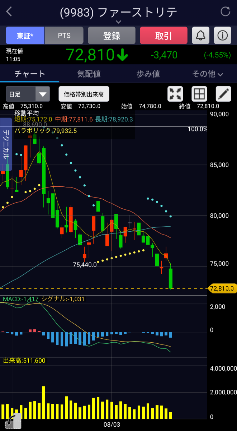This screenshot has width=237, height=431.
Task: Expand chart to full screen
Action: click(x=175, y=94)
